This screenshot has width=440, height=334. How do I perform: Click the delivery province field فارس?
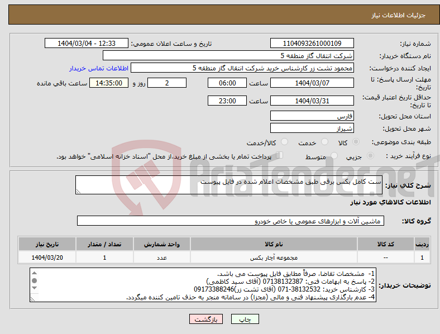pos(312,116)
